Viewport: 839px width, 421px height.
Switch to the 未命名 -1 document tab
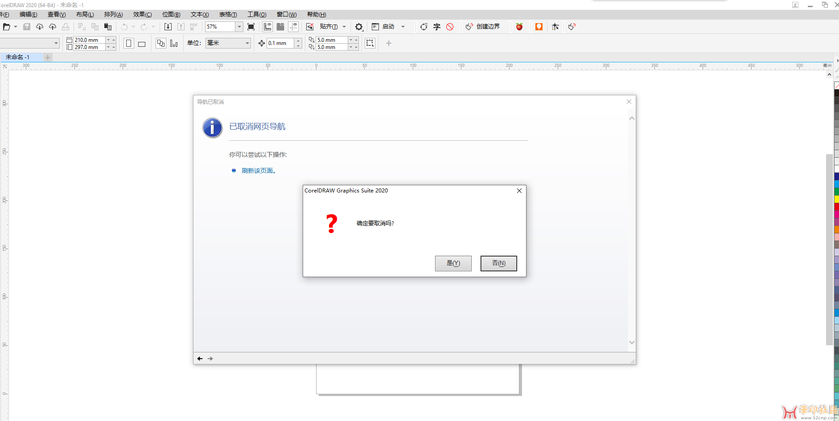(21, 57)
